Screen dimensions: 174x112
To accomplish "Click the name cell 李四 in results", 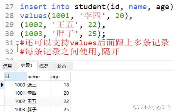I will [x=38, y=93].
